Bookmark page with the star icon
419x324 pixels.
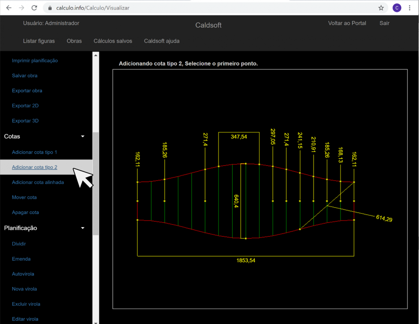click(381, 8)
